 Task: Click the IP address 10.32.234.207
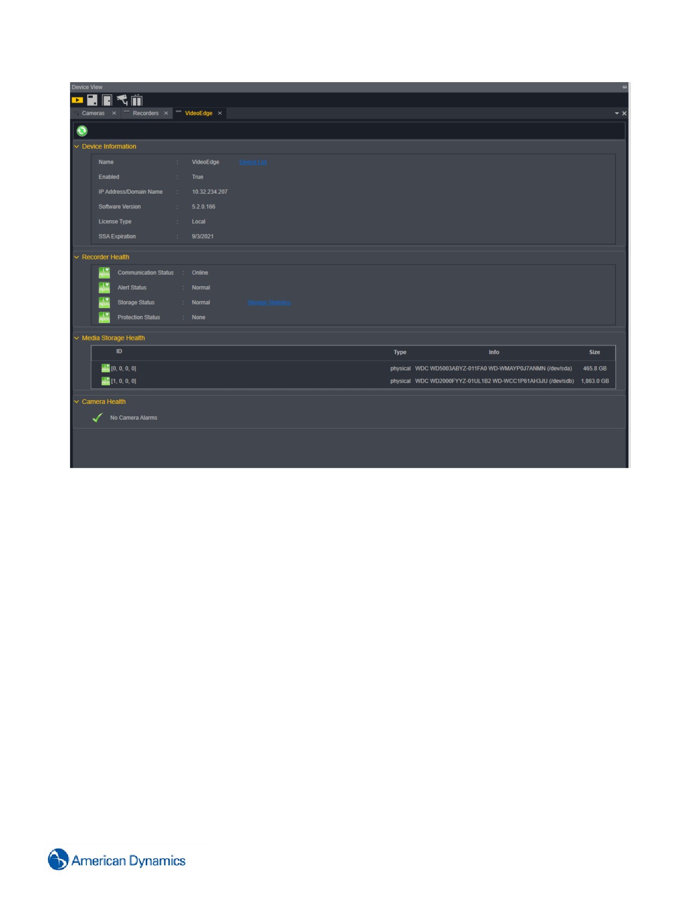(209, 192)
